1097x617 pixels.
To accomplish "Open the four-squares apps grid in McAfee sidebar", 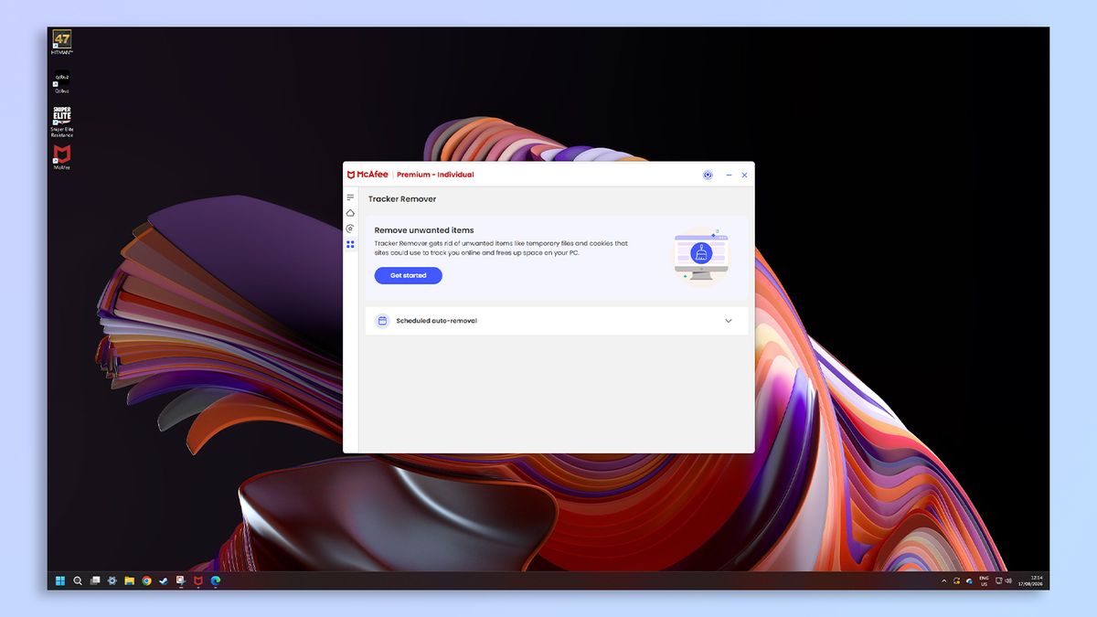I will click(x=350, y=244).
